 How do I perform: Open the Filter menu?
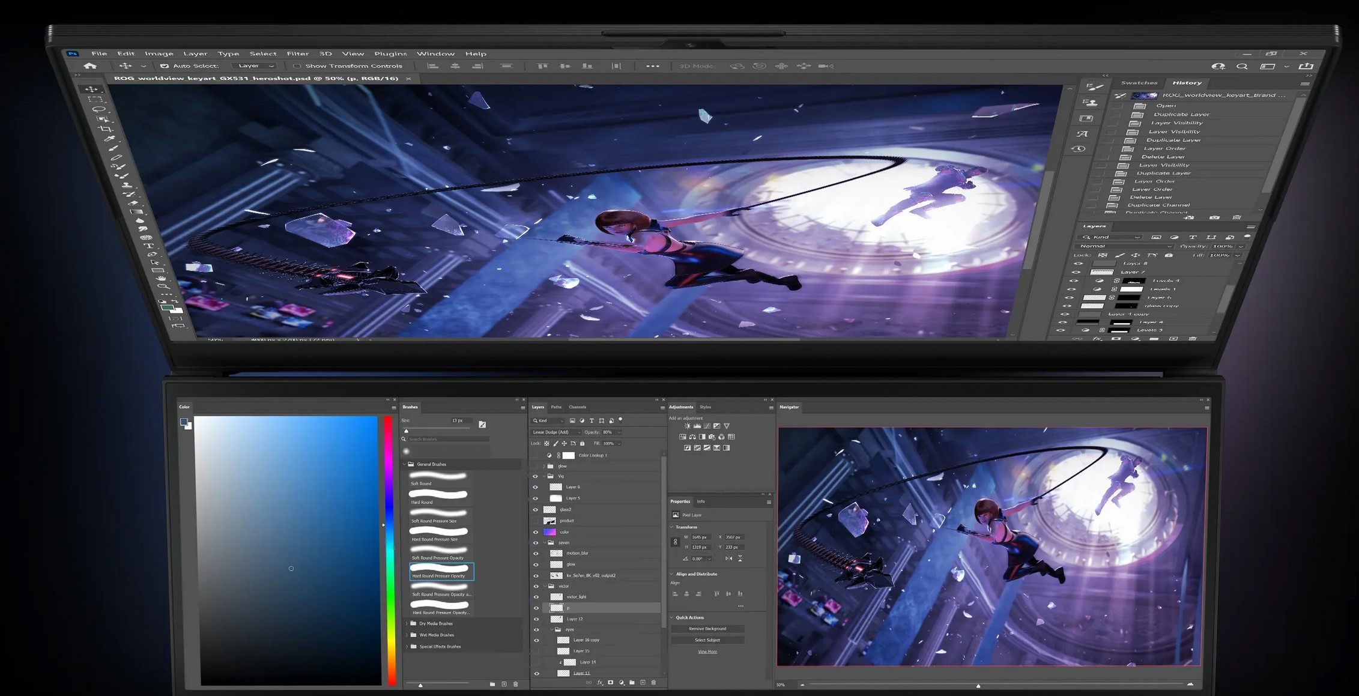coord(297,54)
